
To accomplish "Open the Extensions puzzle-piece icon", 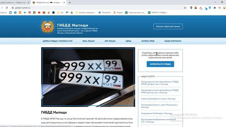I will (215, 8).
